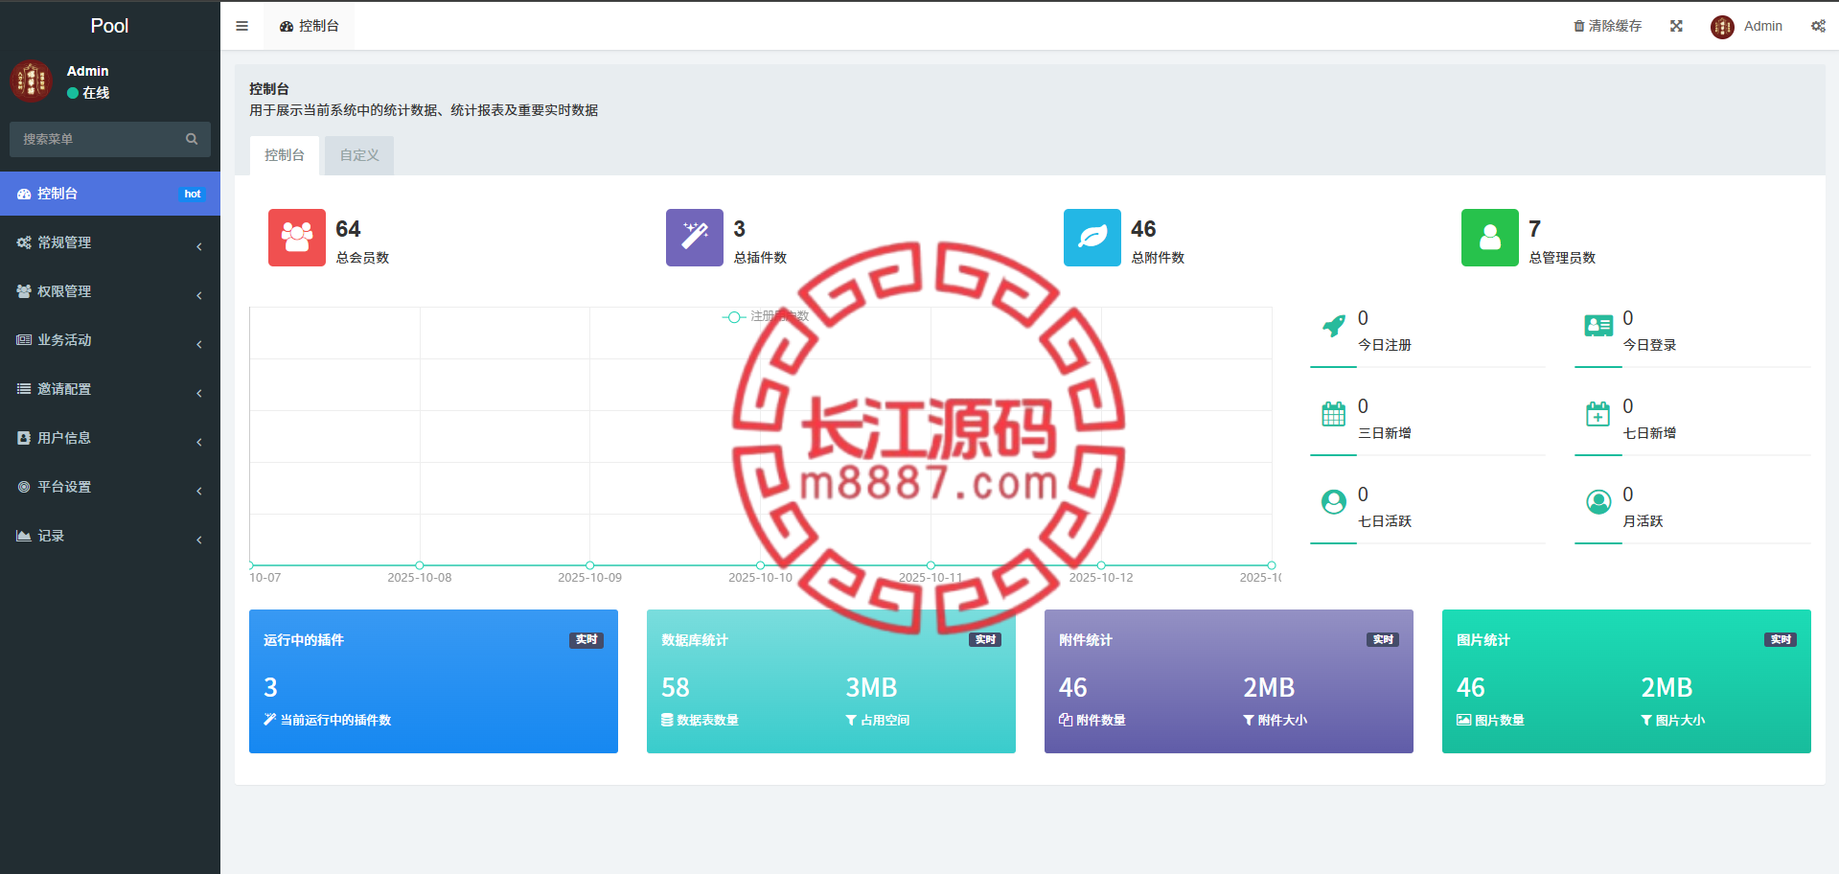Click the Admin avatar in sidebar
1839x874 pixels.
pyautogui.click(x=31, y=81)
